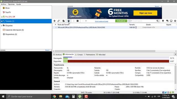Select Etiquetas in the sidebar

coord(9,26)
